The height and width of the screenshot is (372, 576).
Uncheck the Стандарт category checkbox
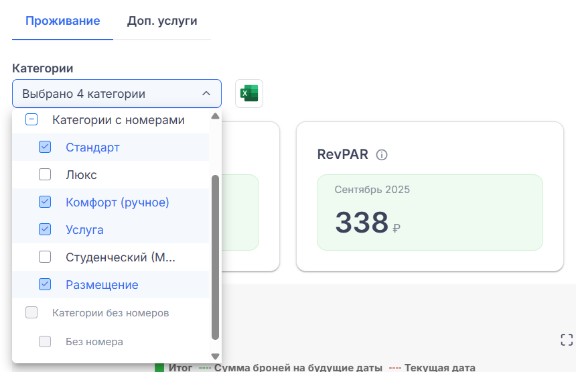(45, 147)
